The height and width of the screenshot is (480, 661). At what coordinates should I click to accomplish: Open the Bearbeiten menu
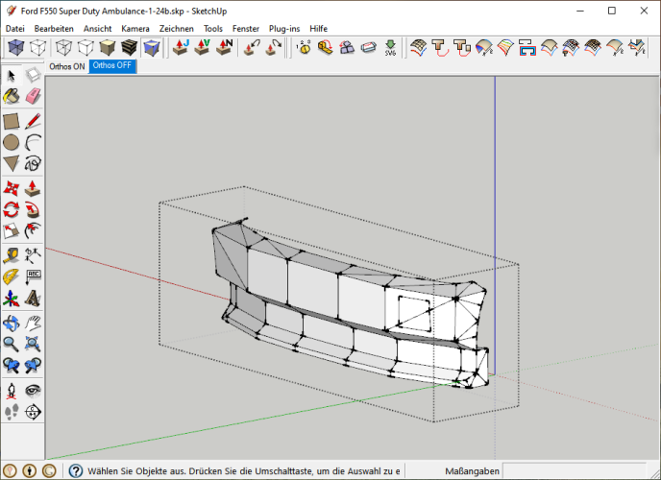coord(54,29)
